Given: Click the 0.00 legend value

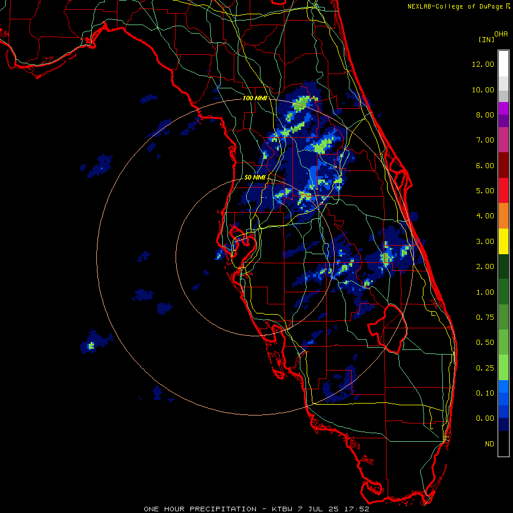Looking at the screenshot, I should [485, 418].
